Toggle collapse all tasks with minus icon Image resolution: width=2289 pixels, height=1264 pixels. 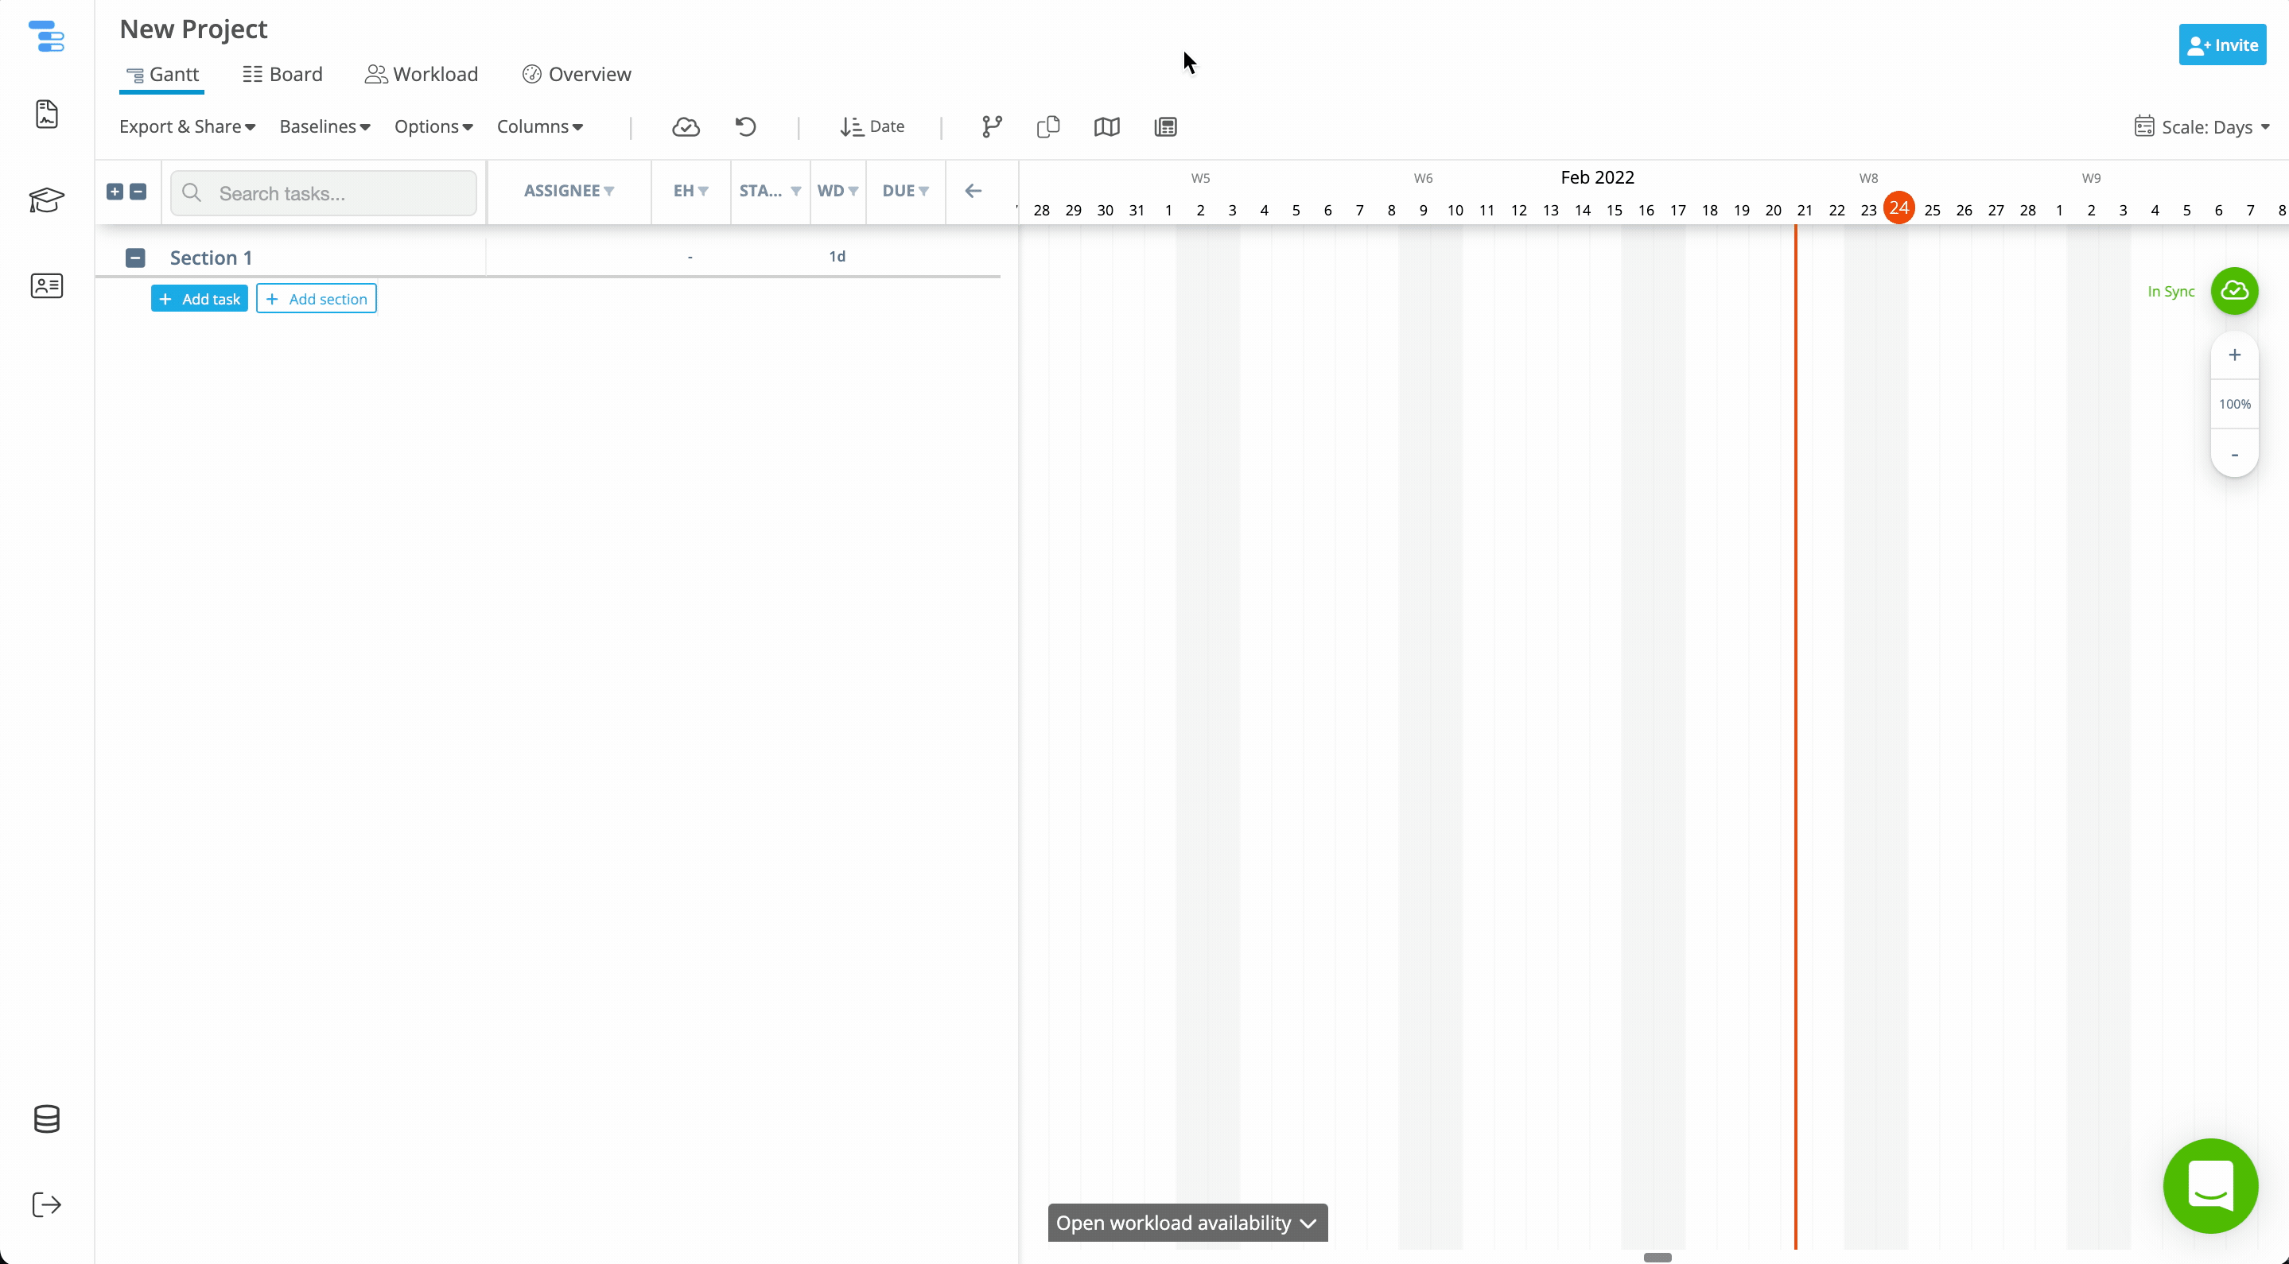coord(138,192)
